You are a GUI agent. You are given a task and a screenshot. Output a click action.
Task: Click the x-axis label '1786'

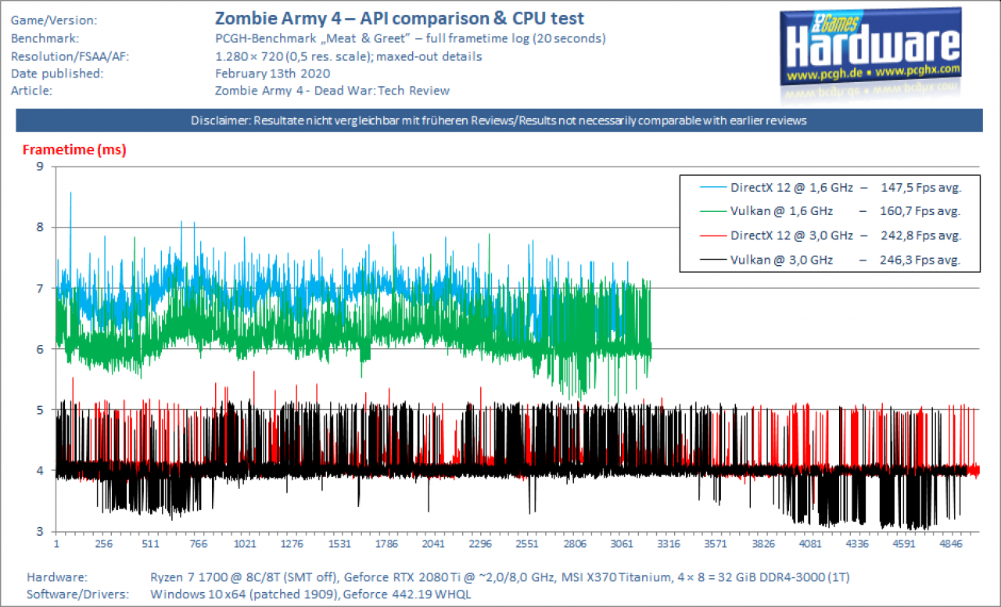pyautogui.click(x=386, y=544)
